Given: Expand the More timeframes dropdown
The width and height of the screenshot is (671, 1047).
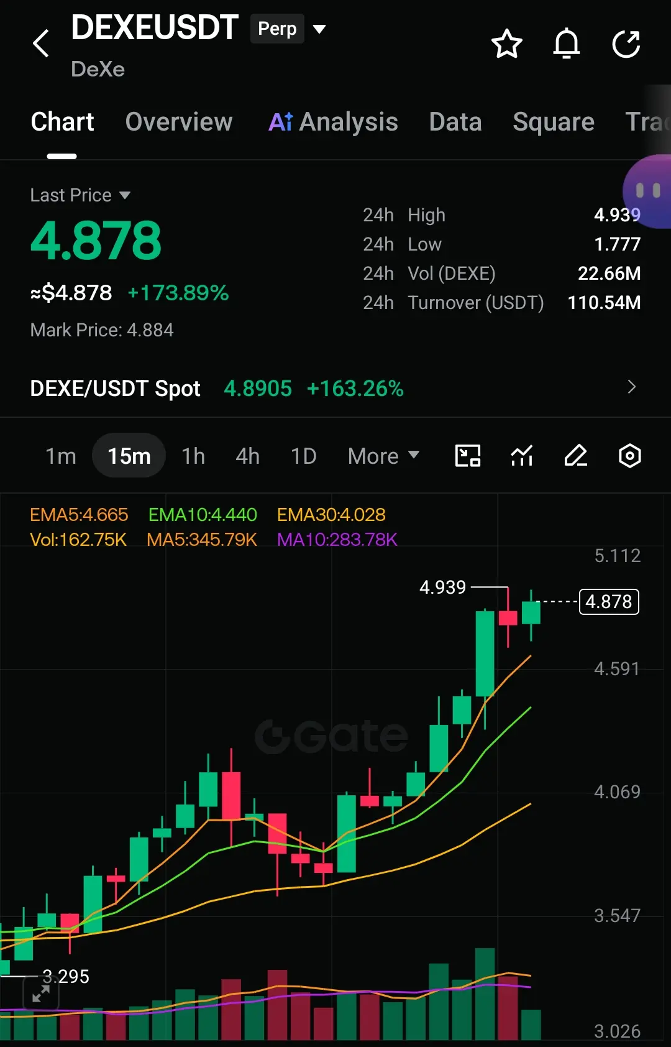Looking at the screenshot, I should [383, 456].
